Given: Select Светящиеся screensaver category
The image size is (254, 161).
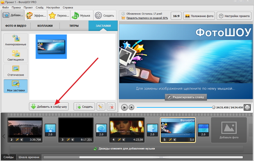Looking at the screenshot, I should 16,56.
